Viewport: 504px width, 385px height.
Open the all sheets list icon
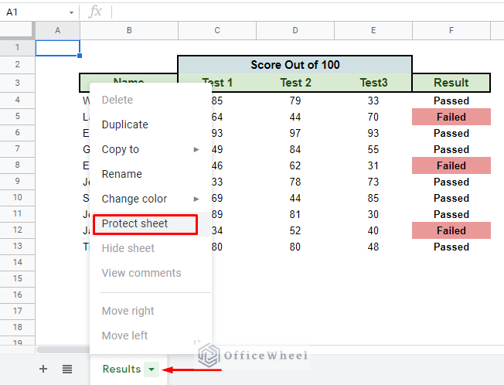67,369
